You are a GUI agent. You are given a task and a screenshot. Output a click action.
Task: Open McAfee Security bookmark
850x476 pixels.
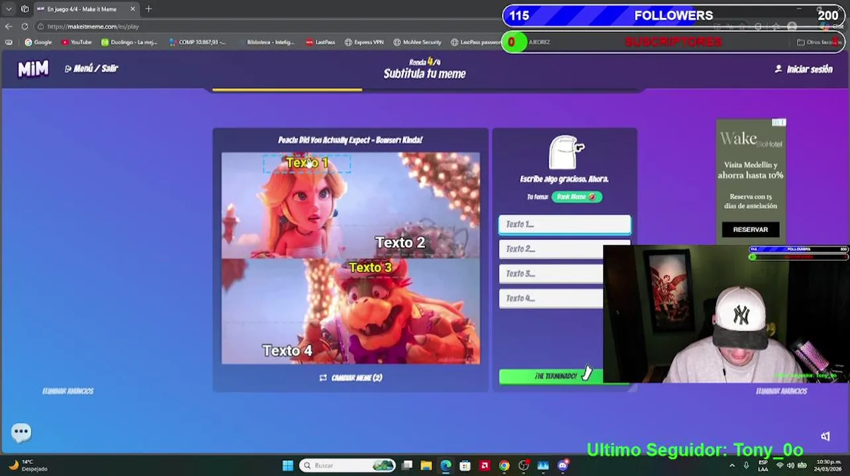point(417,42)
